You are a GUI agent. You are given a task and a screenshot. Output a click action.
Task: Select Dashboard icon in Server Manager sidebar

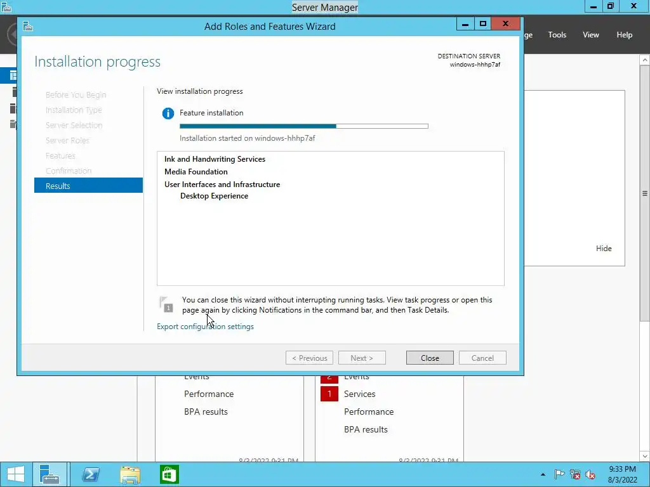pos(13,75)
